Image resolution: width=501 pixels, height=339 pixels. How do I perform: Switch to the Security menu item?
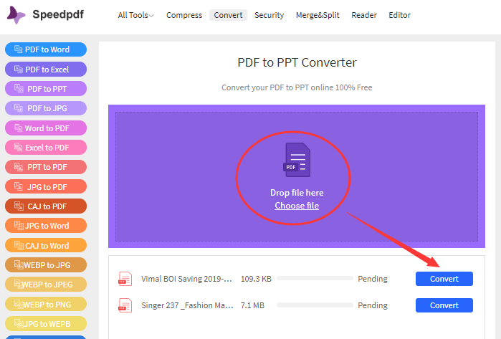(269, 15)
